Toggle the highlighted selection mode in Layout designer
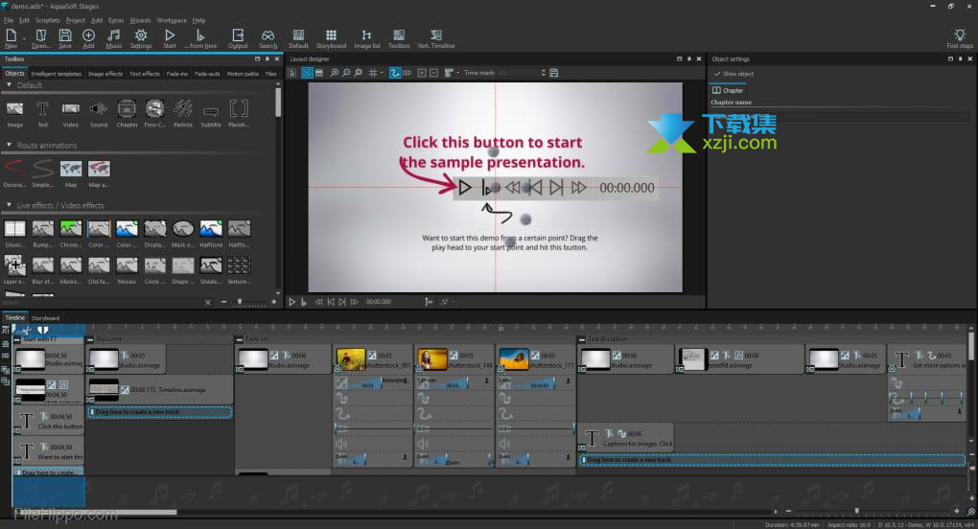 (307, 73)
